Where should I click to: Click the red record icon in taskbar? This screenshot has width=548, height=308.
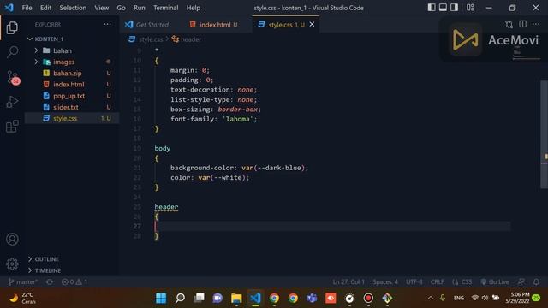(x=368, y=298)
